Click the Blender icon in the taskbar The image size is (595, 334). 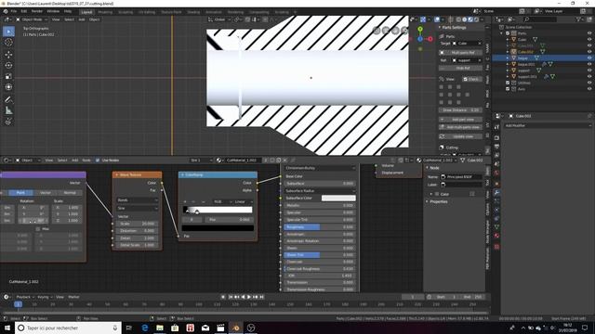(x=235, y=328)
